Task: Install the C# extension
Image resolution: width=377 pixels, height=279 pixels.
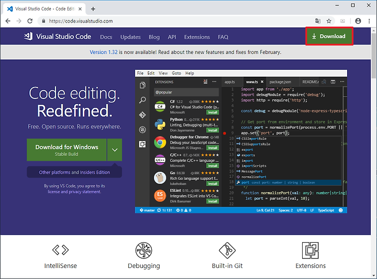Action: pyautogui.click(x=213, y=112)
